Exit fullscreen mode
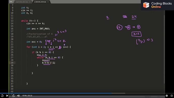Image resolution: width=174 pixels, height=98 pixels. point(172,96)
